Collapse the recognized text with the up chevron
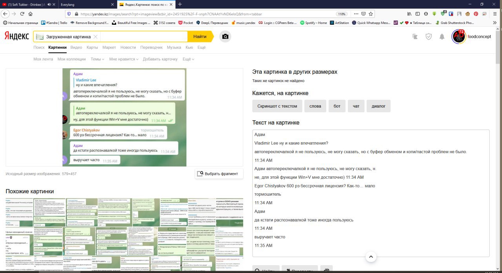This screenshot has width=502, height=273. [x=371, y=257]
